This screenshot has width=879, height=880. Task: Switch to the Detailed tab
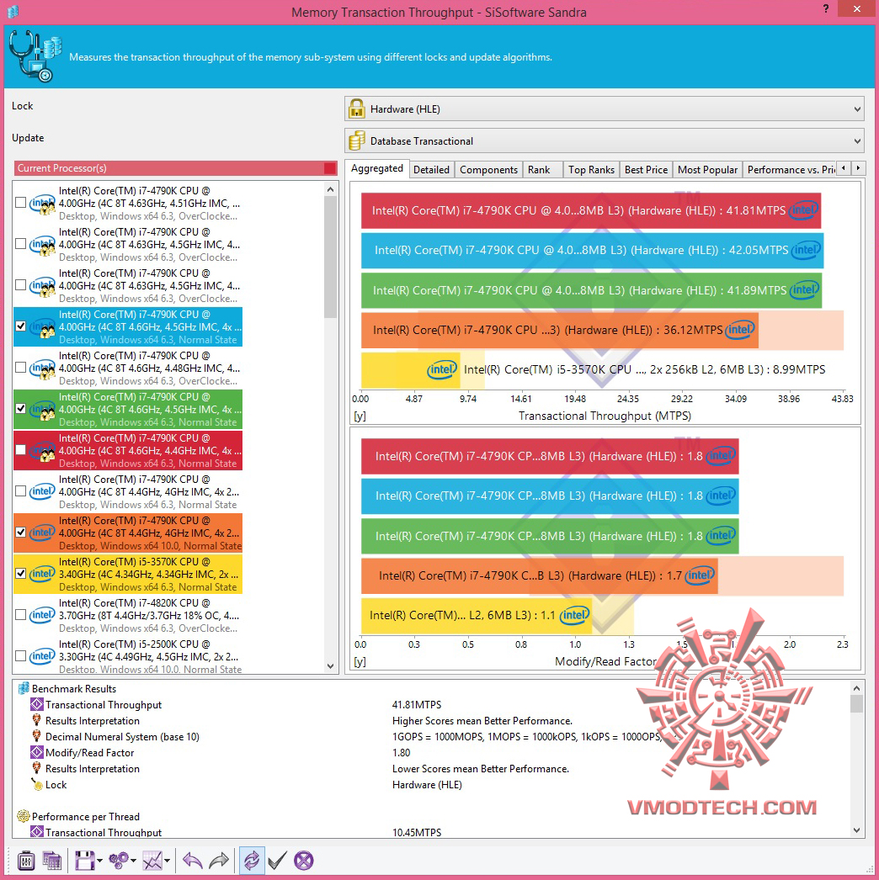[431, 170]
